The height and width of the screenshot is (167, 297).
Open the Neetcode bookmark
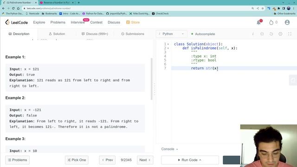click(32, 13)
